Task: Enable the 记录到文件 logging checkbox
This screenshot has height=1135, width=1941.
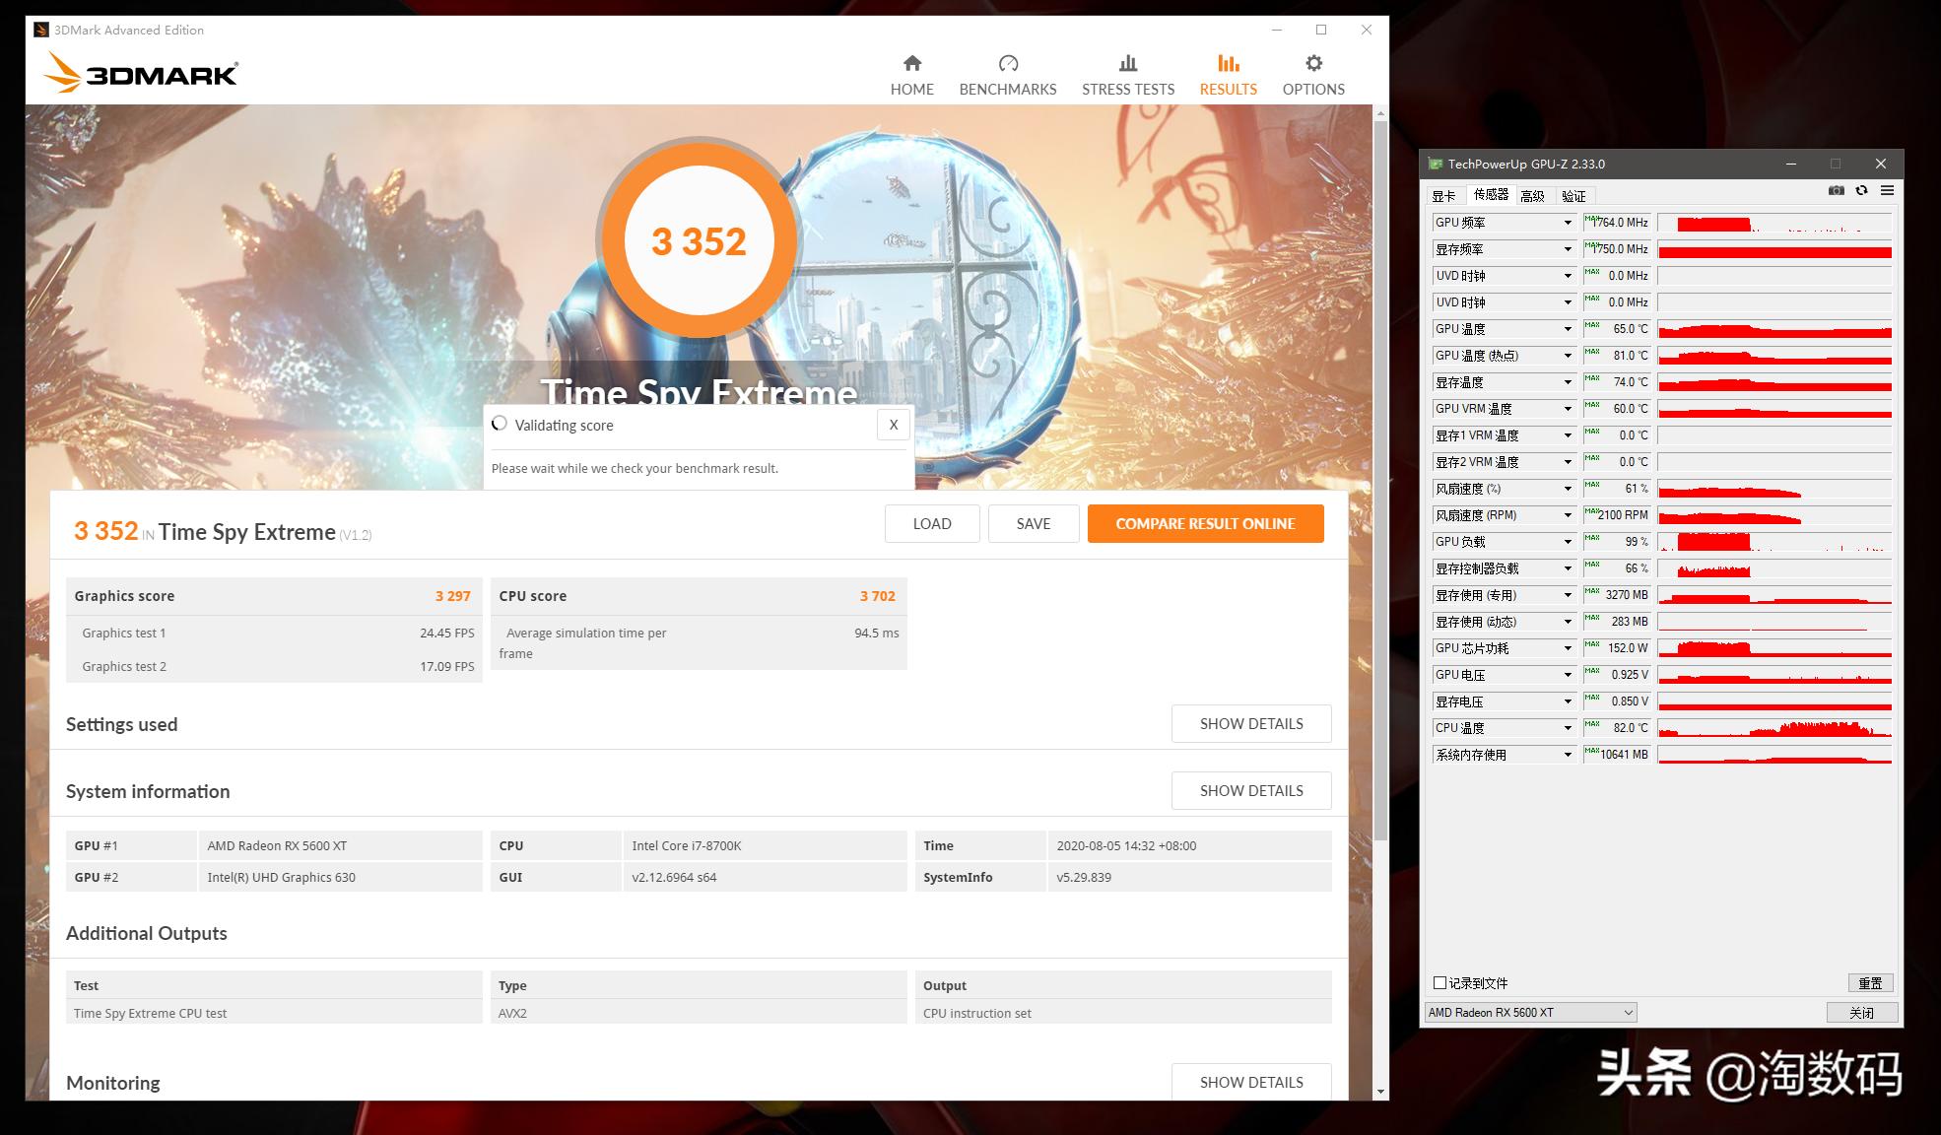Action: click(1439, 982)
